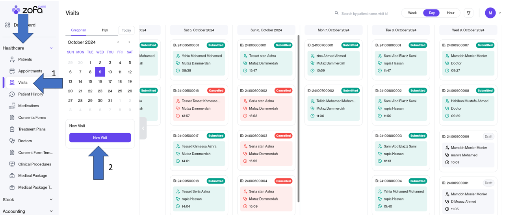Click the Today button on calendar
Screen dimensions: 505x215
coord(126,30)
